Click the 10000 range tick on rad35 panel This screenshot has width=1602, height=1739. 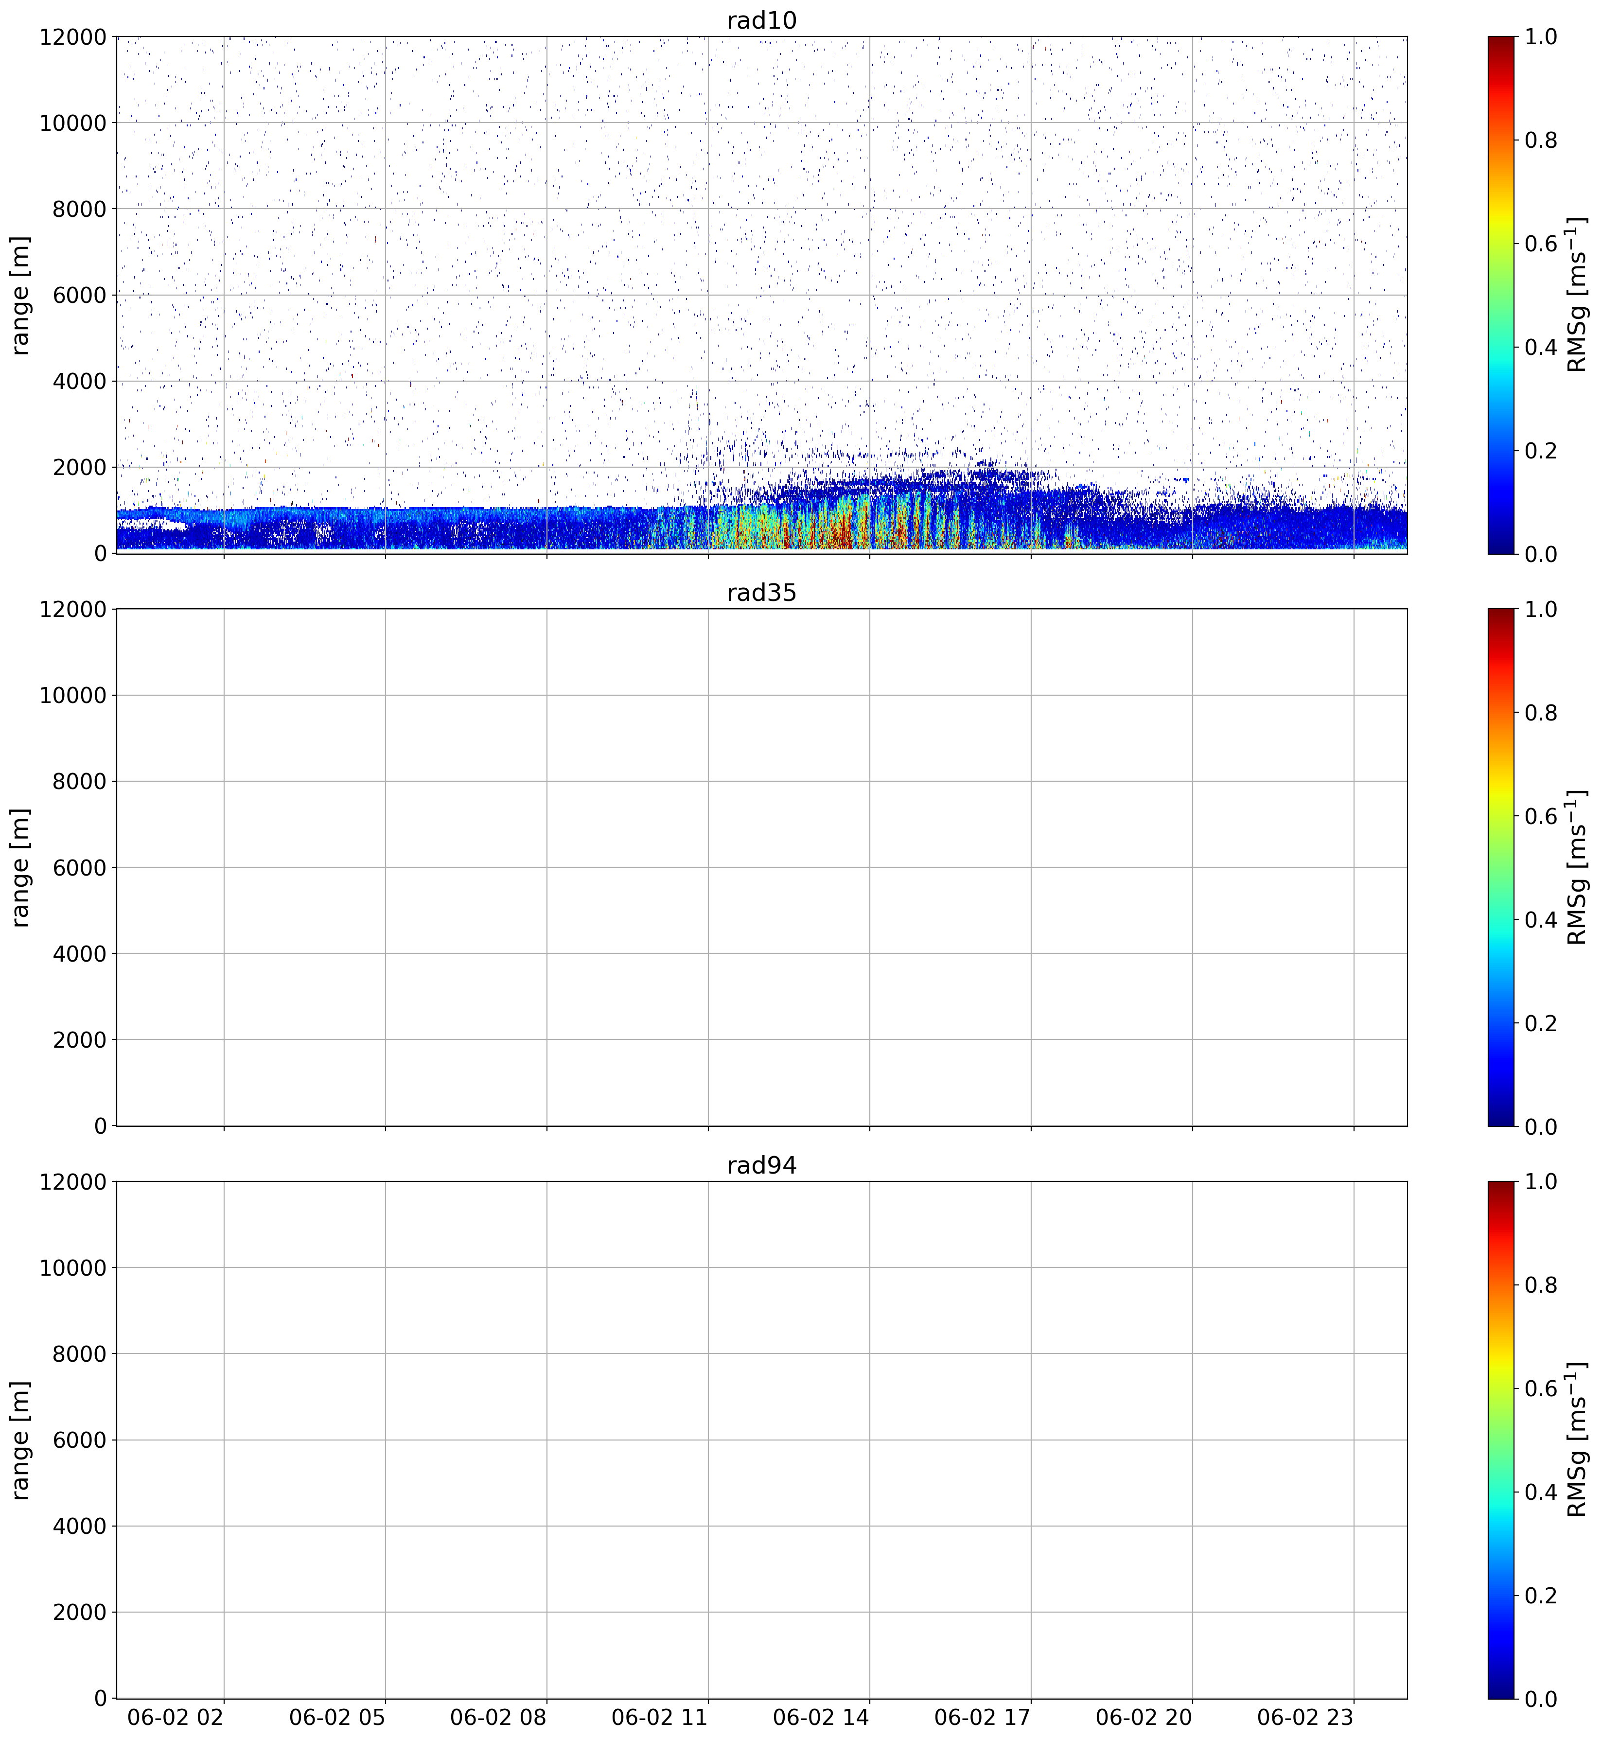(x=73, y=695)
